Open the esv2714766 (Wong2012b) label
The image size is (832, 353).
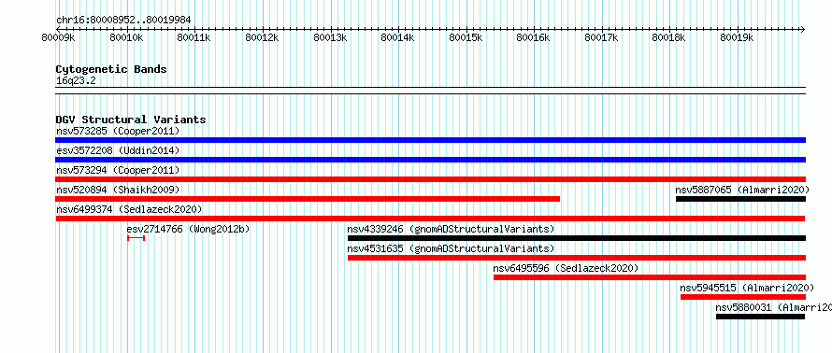pyautogui.click(x=188, y=229)
